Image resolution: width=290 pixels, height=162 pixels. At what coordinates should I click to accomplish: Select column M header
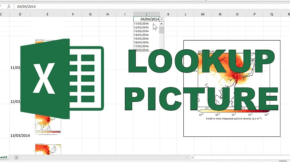click(203, 14)
